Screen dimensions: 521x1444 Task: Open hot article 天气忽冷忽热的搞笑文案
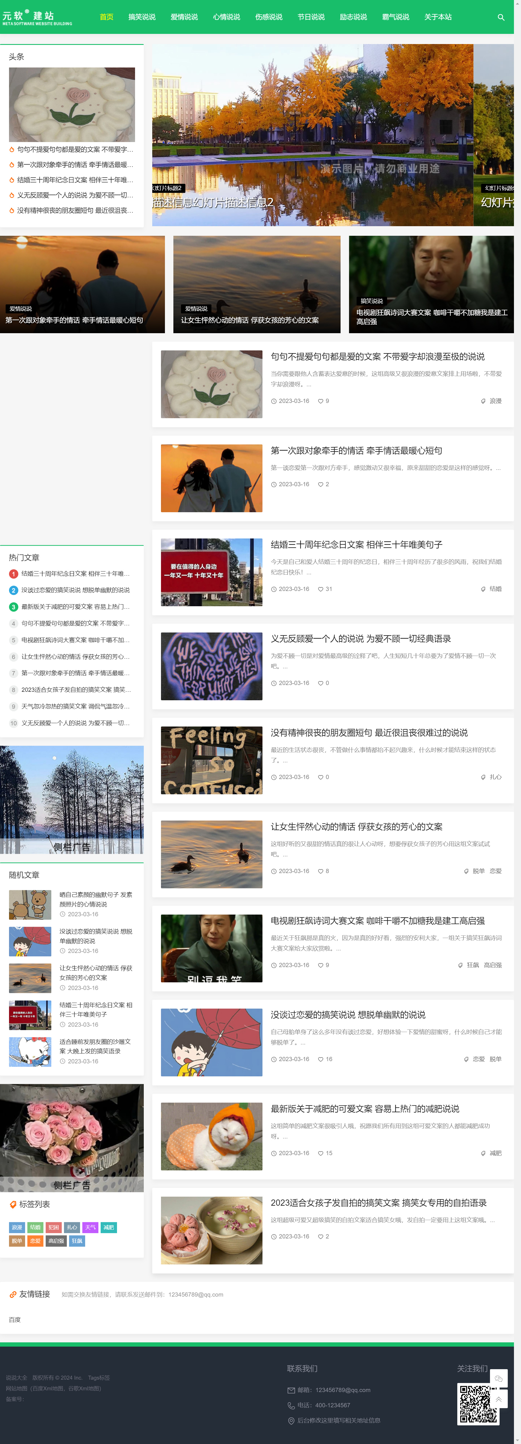[76, 706]
